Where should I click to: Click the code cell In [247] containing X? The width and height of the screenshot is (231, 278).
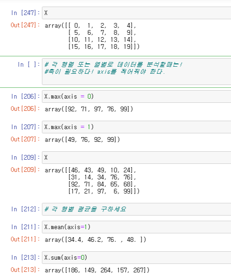(x=136, y=13)
